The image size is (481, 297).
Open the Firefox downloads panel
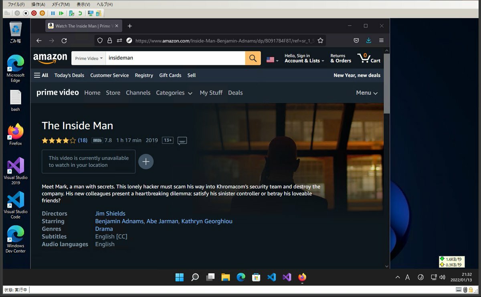click(369, 40)
